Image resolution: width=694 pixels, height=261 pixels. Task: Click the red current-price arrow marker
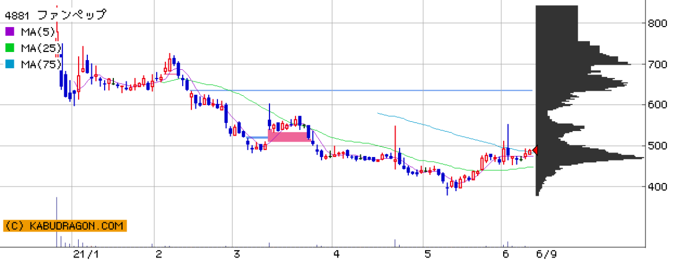tap(535, 151)
